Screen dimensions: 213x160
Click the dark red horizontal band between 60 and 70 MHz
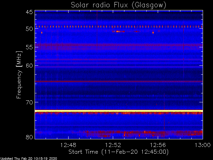click(x=119, y=81)
